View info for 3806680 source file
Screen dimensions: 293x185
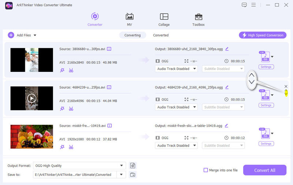click(109, 49)
